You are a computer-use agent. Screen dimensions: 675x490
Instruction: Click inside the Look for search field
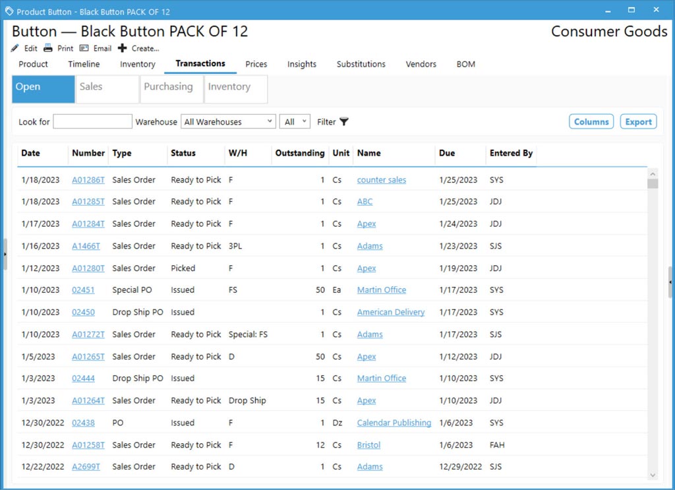tap(92, 121)
